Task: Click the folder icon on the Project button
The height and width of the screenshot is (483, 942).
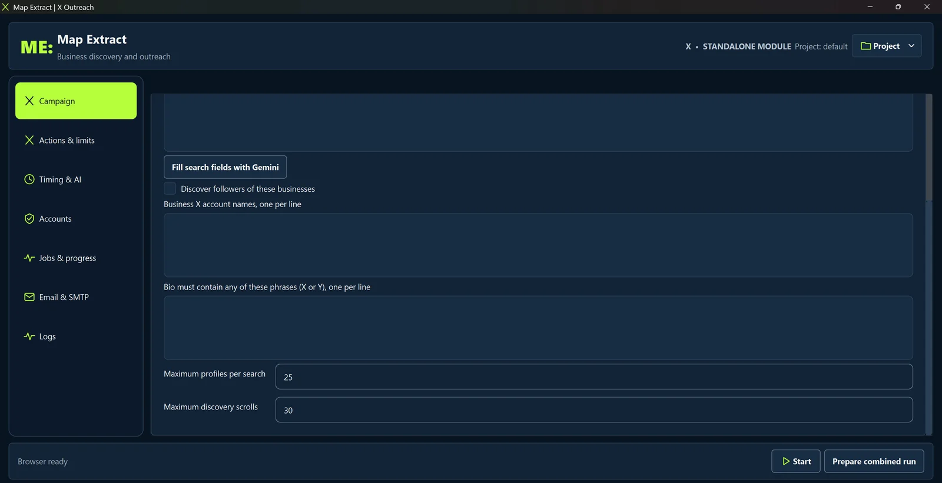Action: pos(865,46)
